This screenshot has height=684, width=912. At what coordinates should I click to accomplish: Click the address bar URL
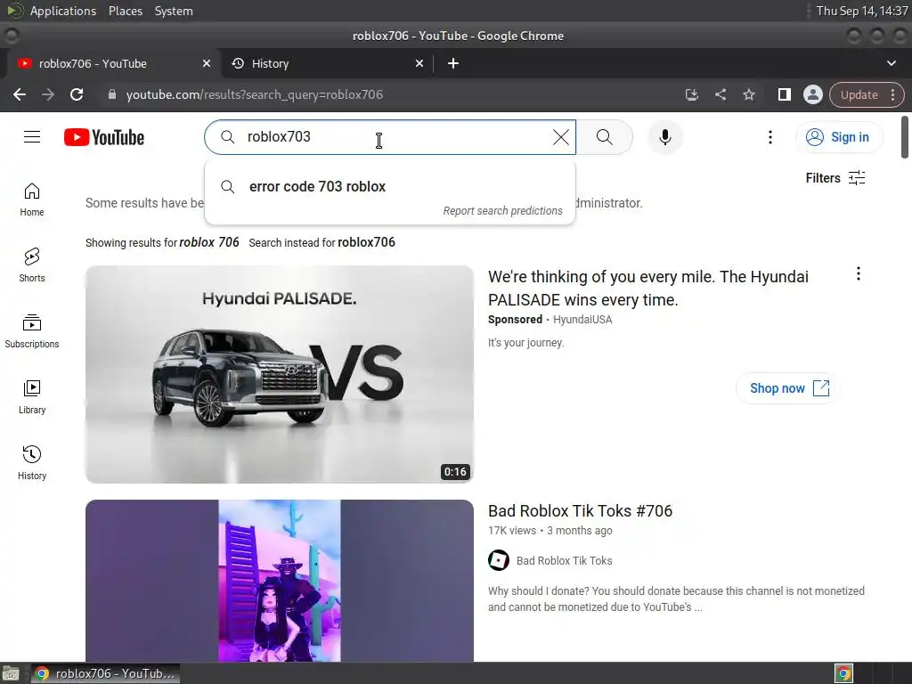point(255,94)
